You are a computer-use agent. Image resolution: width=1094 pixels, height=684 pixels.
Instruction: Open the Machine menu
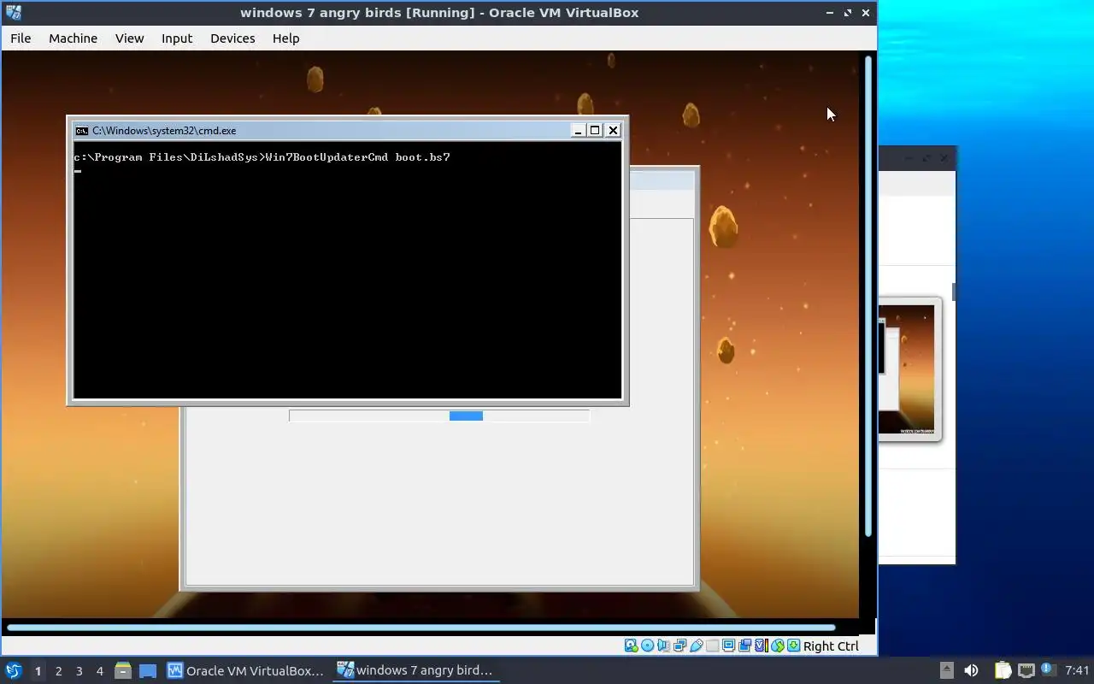click(73, 38)
